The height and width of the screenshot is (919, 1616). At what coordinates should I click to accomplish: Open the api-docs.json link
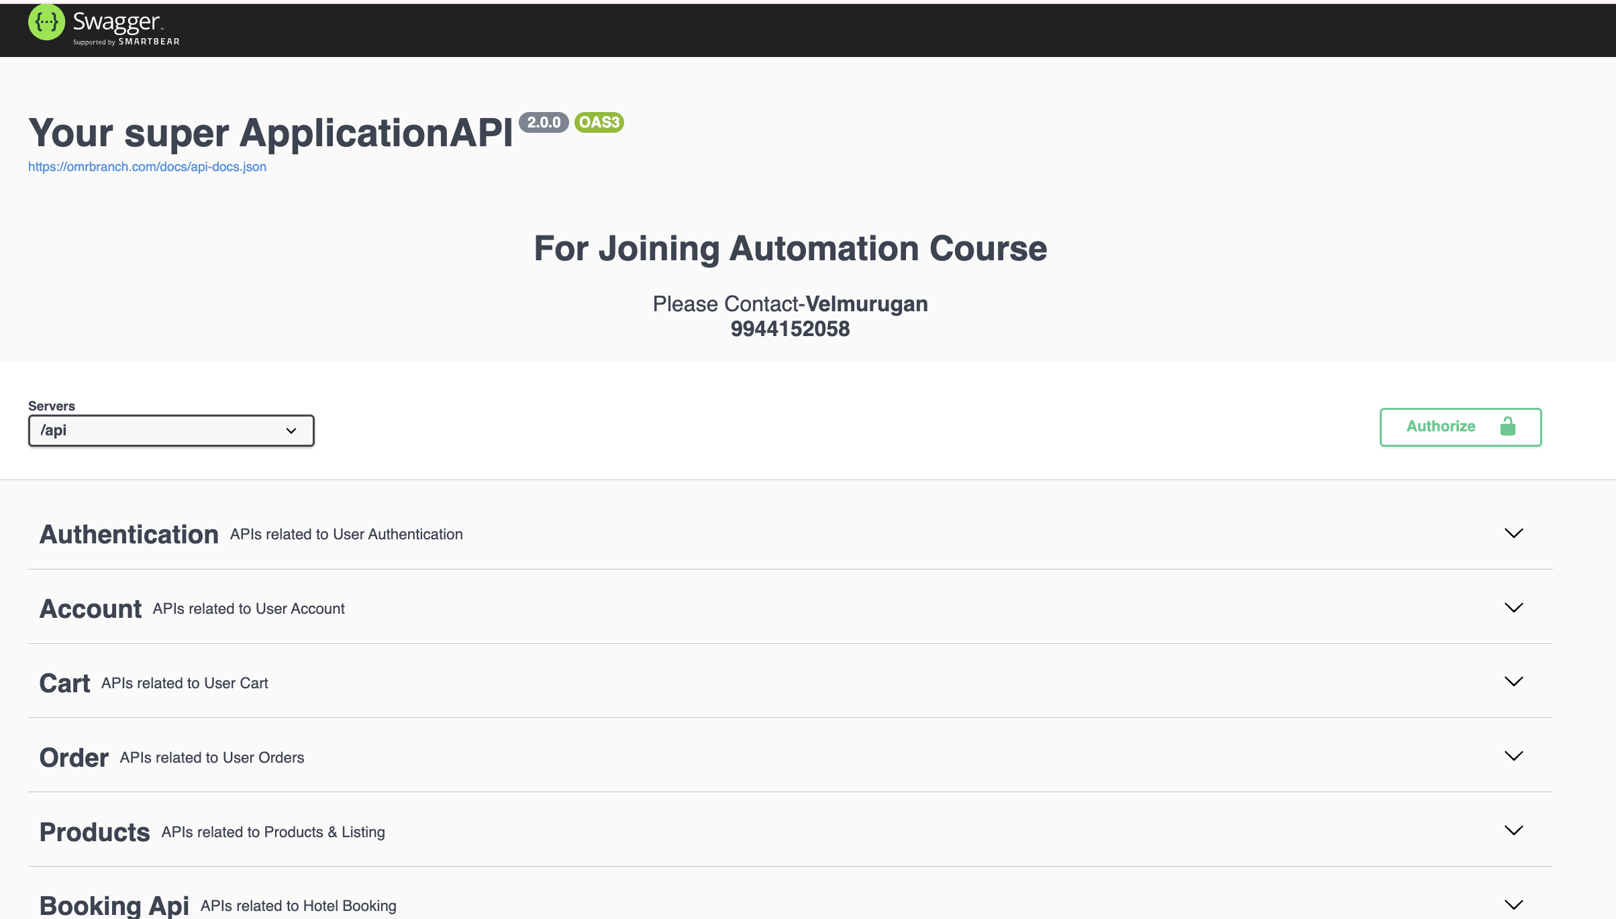147,166
